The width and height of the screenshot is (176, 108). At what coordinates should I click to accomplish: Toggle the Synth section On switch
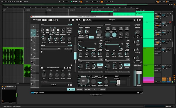tap(71, 25)
